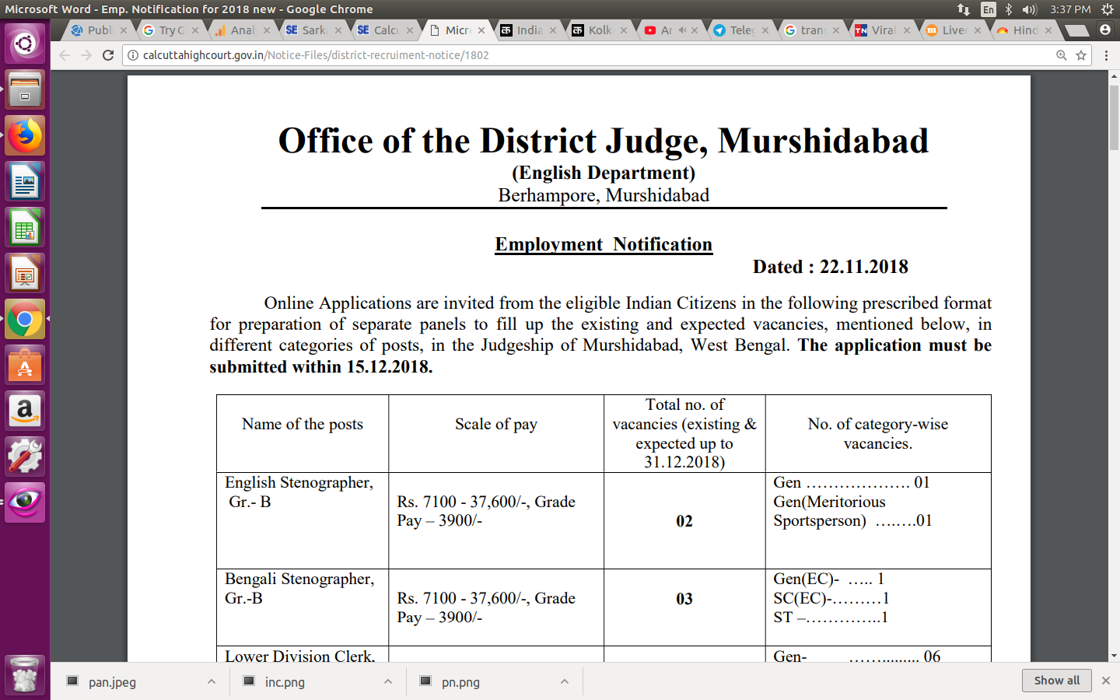This screenshot has height=700, width=1120.
Task: Close the downloads bar
Action: [1106, 680]
